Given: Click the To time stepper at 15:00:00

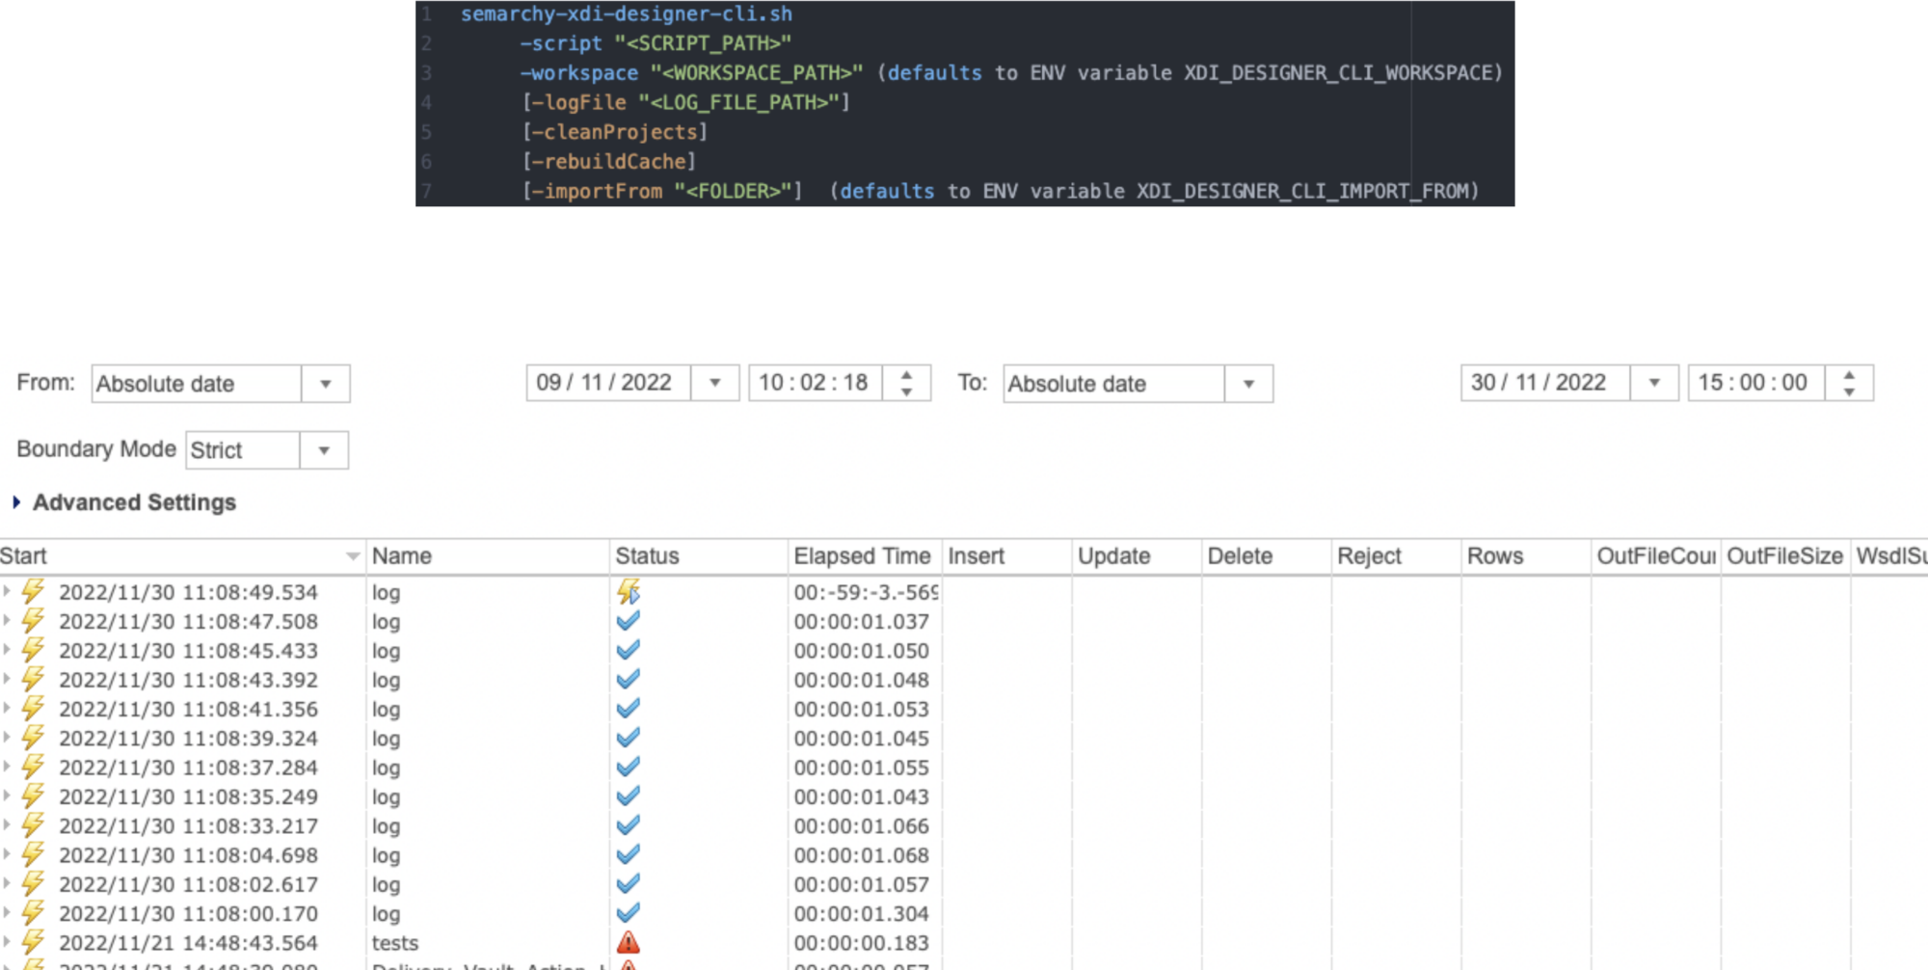Looking at the screenshot, I should coord(1848,383).
